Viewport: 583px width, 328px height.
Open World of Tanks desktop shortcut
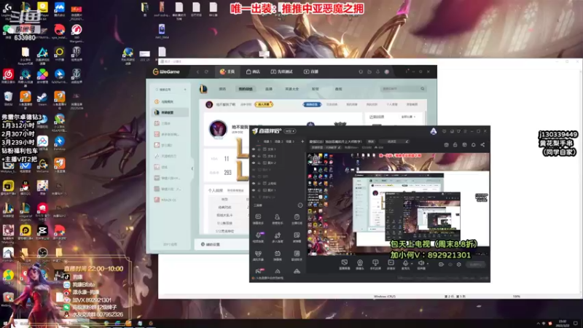point(77,54)
